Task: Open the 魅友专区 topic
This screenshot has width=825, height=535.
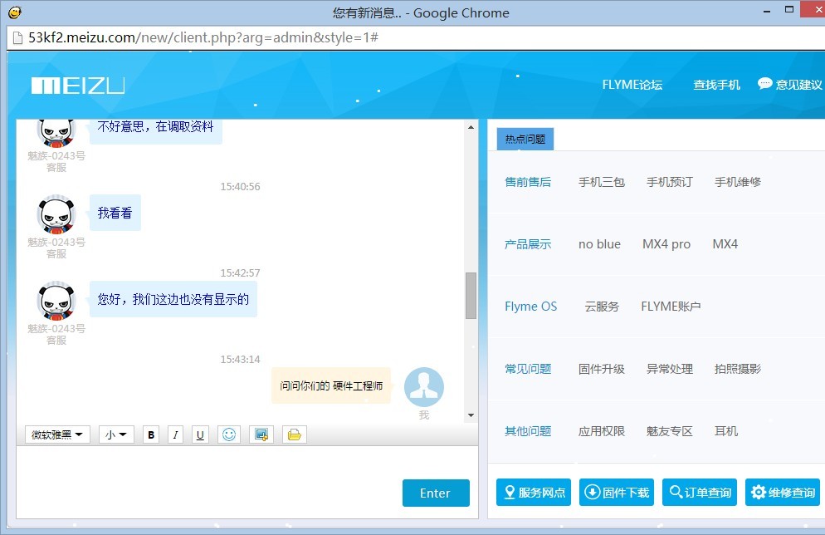Action: tap(669, 431)
